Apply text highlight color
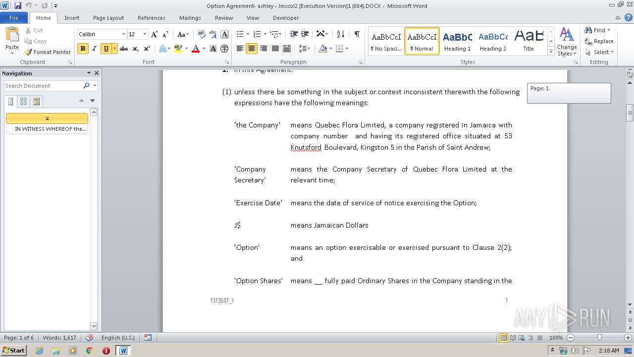The width and height of the screenshot is (634, 357). pos(178,49)
